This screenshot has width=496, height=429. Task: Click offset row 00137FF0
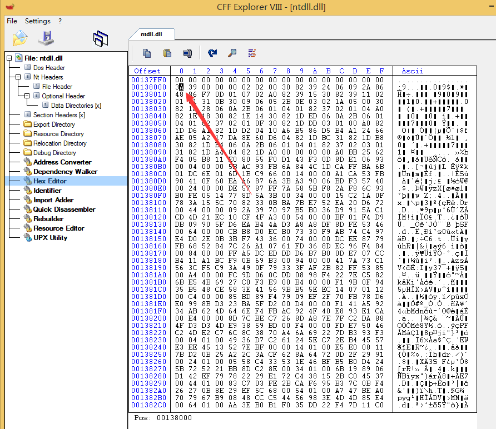(x=148, y=79)
